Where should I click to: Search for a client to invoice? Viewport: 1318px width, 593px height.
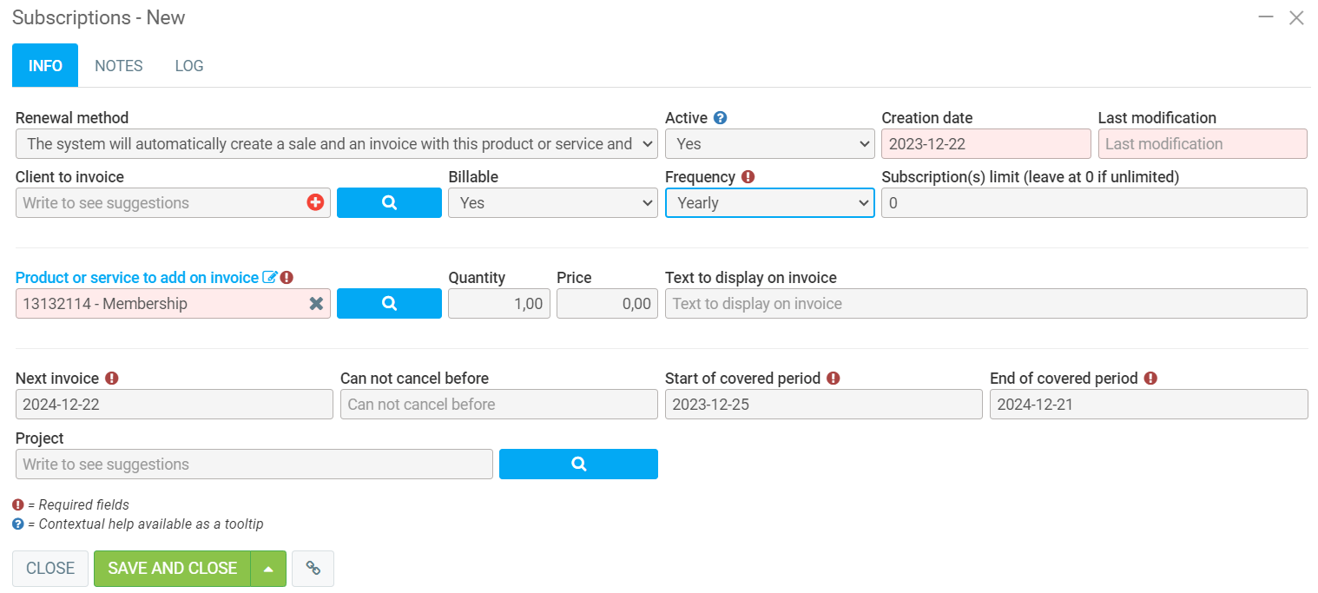pos(389,202)
